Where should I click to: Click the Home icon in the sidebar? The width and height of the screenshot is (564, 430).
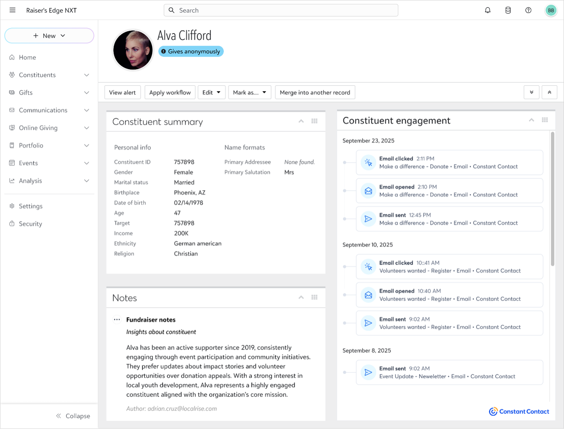(12, 57)
